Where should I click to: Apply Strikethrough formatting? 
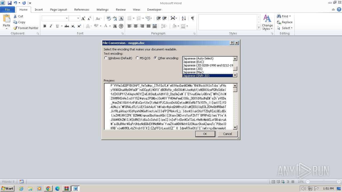(x=67, y=26)
